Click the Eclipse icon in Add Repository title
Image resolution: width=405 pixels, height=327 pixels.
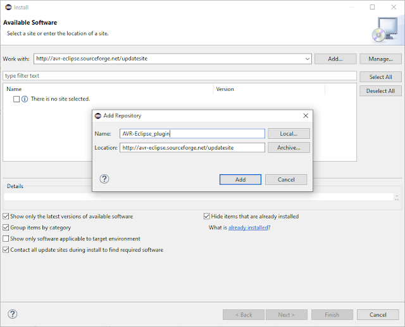[x=98, y=116]
